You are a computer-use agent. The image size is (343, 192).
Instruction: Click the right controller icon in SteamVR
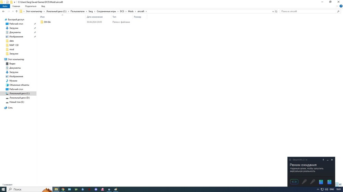coord(312,181)
